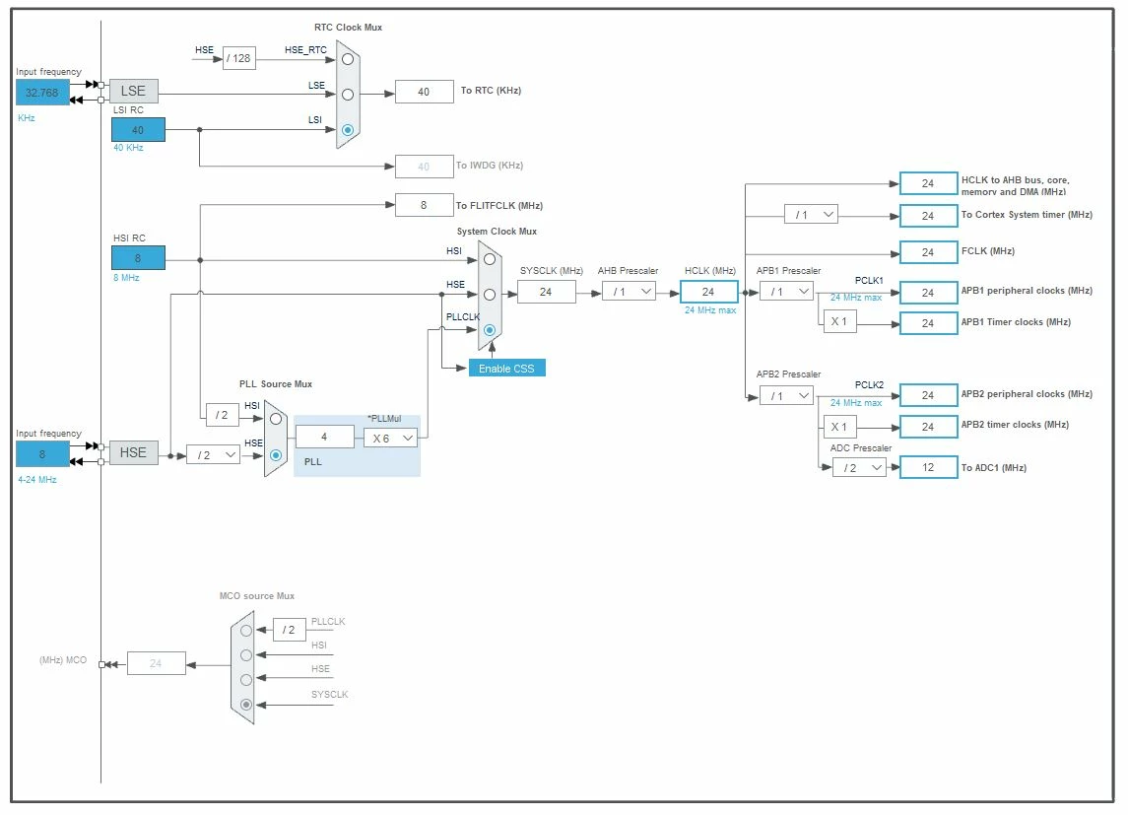Viewport: 1128px width, 815px height.
Task: Click the HSI /2 divider box near PLL
Action: coord(223,415)
